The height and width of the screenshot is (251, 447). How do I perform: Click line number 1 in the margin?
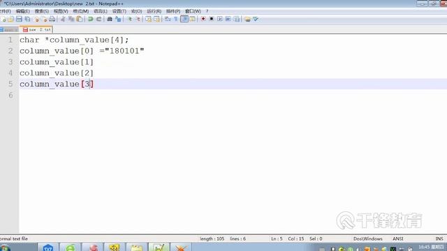(x=10, y=40)
